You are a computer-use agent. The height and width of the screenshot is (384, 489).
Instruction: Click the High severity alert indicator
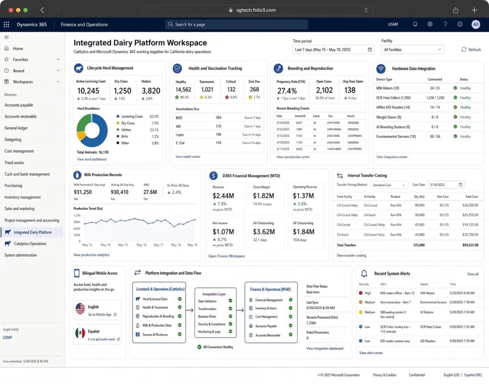[361, 293]
